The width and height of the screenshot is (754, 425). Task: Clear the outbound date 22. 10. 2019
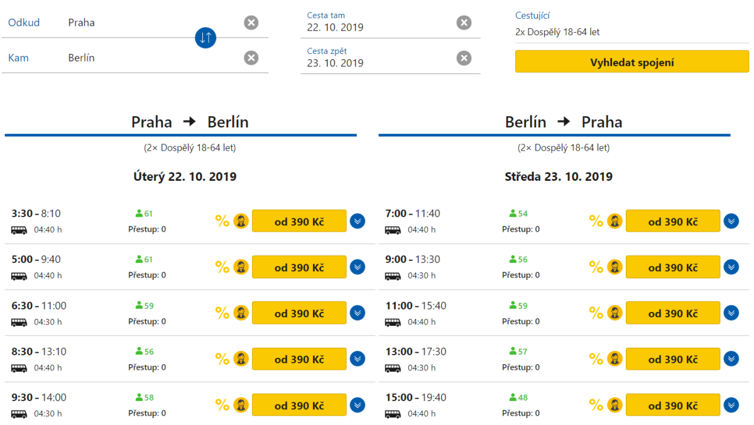[x=464, y=23]
